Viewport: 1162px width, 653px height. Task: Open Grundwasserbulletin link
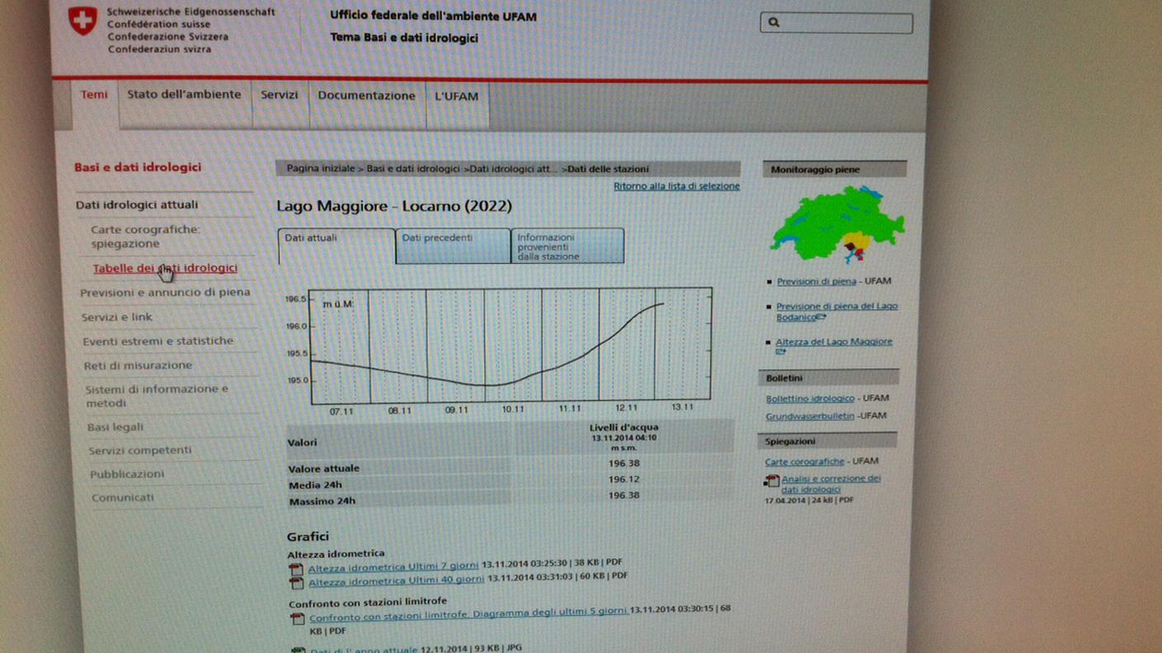pyautogui.click(x=810, y=416)
